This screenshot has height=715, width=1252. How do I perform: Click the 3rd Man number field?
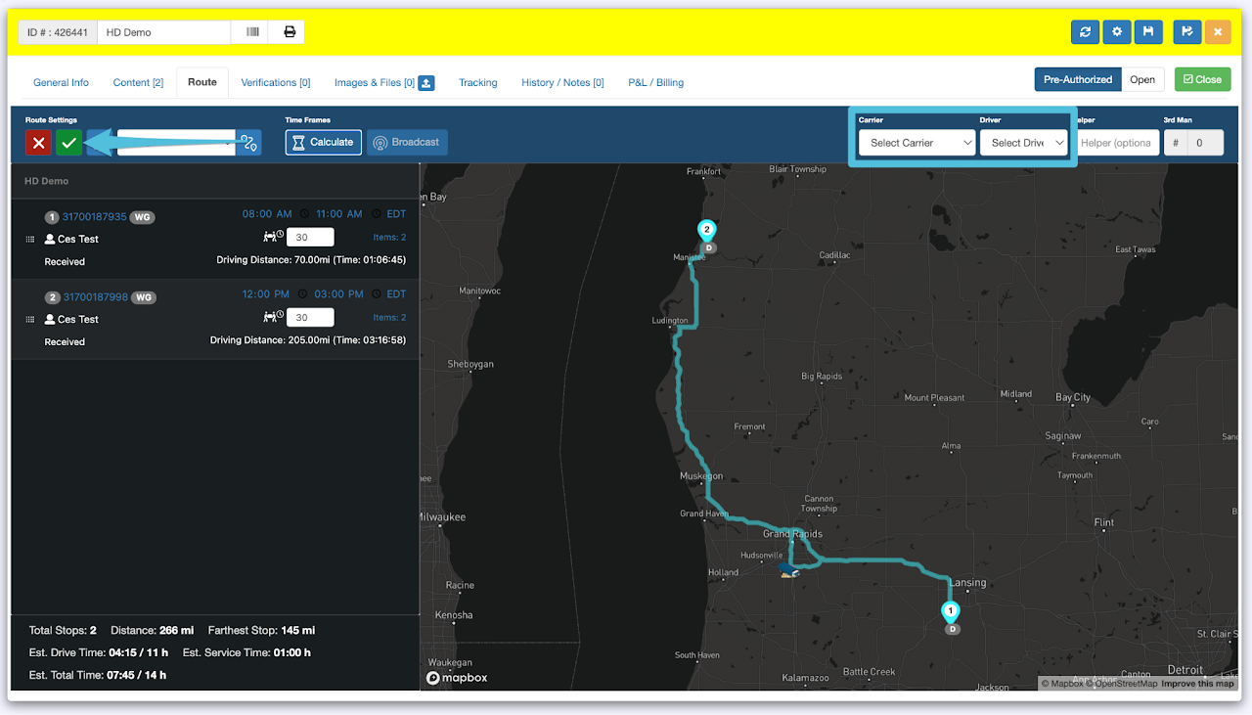click(1206, 143)
